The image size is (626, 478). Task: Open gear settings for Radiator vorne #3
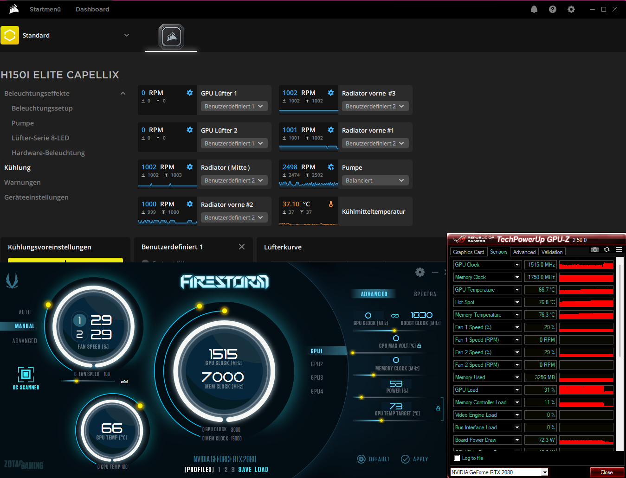[x=331, y=93]
